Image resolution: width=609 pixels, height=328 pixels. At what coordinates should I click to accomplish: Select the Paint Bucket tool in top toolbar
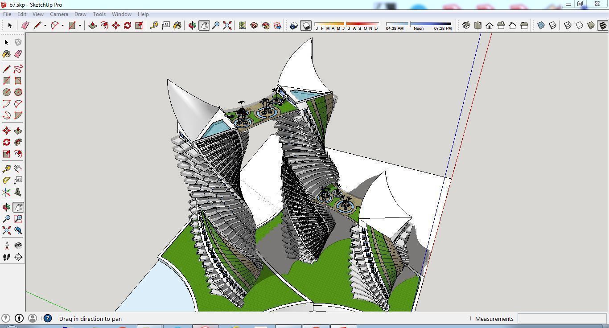[x=177, y=26]
